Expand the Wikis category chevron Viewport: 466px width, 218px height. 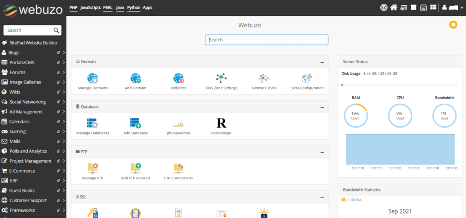pos(64,92)
